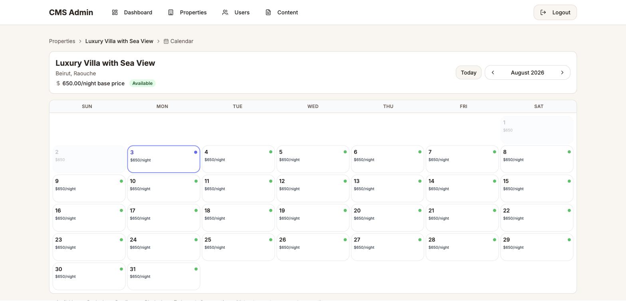
Task: Select the August 12 day cell
Action: [x=313, y=189]
